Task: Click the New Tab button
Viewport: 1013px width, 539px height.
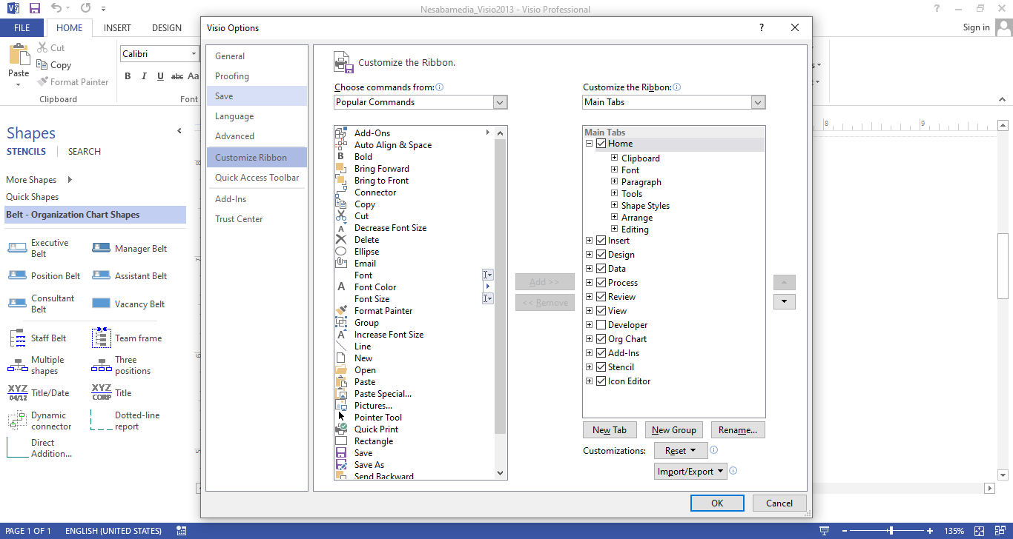Action: (609, 430)
